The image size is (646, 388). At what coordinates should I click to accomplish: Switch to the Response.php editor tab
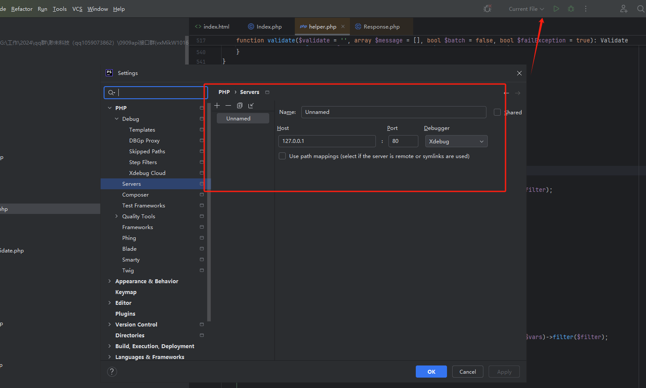click(x=378, y=26)
